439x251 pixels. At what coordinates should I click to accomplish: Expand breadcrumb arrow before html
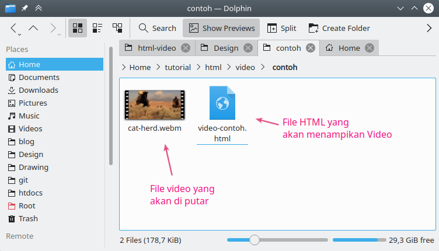pos(198,68)
